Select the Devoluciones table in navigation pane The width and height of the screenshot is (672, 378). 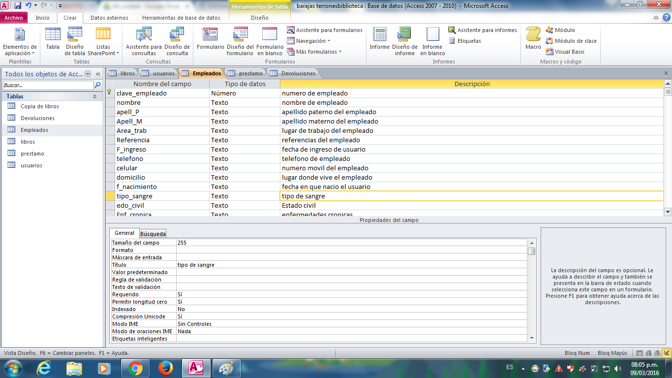[37, 118]
